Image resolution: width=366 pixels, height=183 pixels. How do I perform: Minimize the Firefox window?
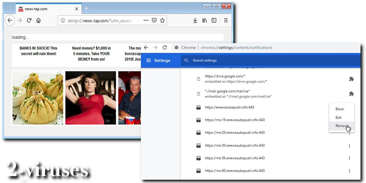207,6
